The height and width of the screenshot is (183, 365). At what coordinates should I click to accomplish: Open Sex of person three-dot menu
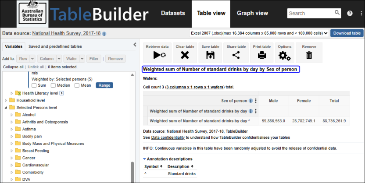pyautogui.click(x=256, y=101)
